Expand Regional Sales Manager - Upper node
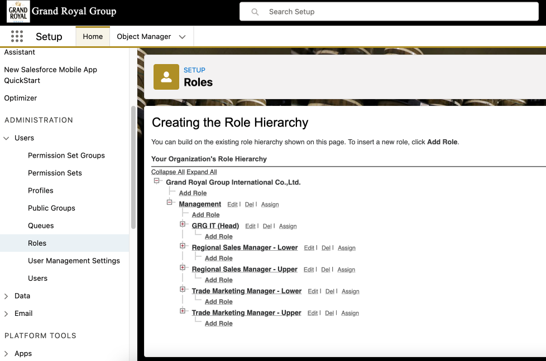The image size is (546, 361). pyautogui.click(x=183, y=267)
